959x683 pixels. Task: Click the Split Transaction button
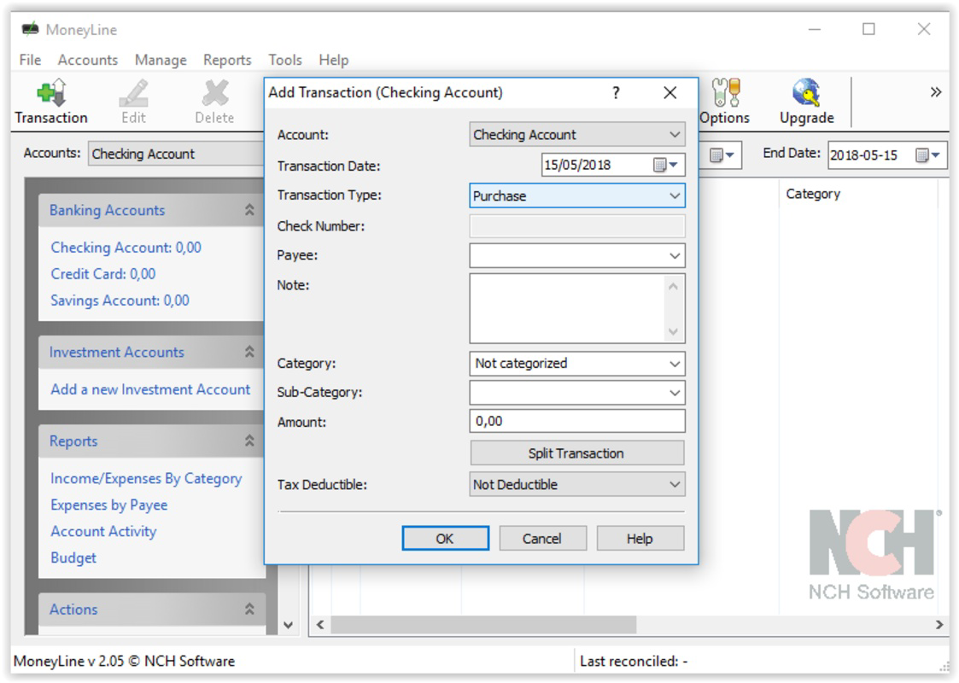point(577,452)
